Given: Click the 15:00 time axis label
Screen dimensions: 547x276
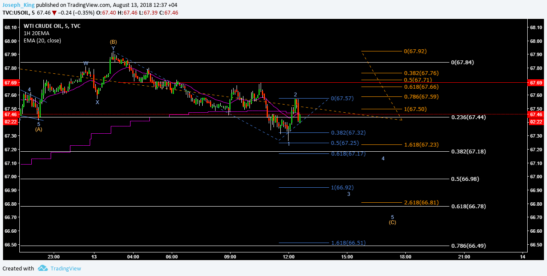Looking at the screenshot, I should (347, 257).
